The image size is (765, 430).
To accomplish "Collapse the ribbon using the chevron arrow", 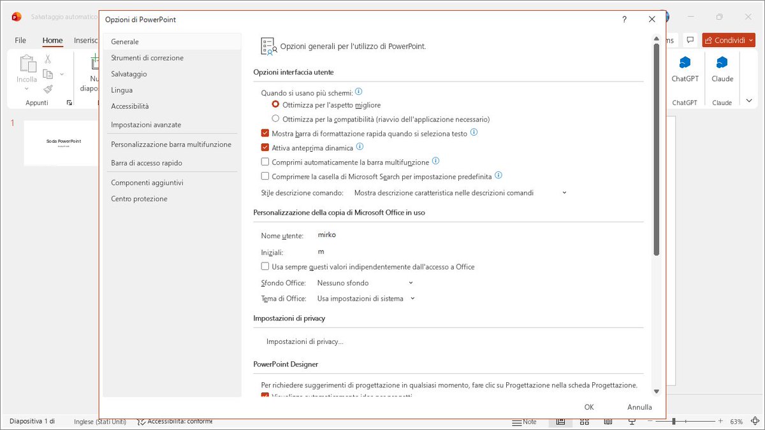I will coord(749,101).
